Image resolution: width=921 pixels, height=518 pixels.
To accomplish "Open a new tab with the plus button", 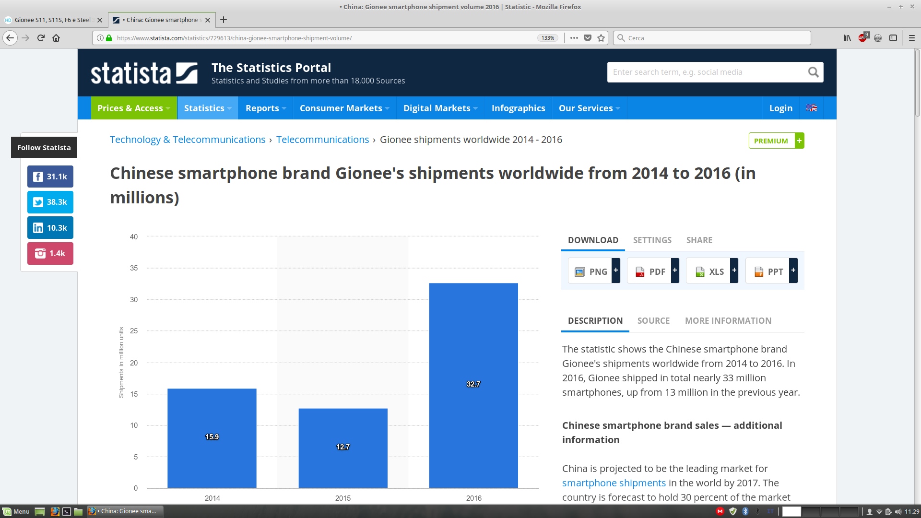I will [x=224, y=20].
